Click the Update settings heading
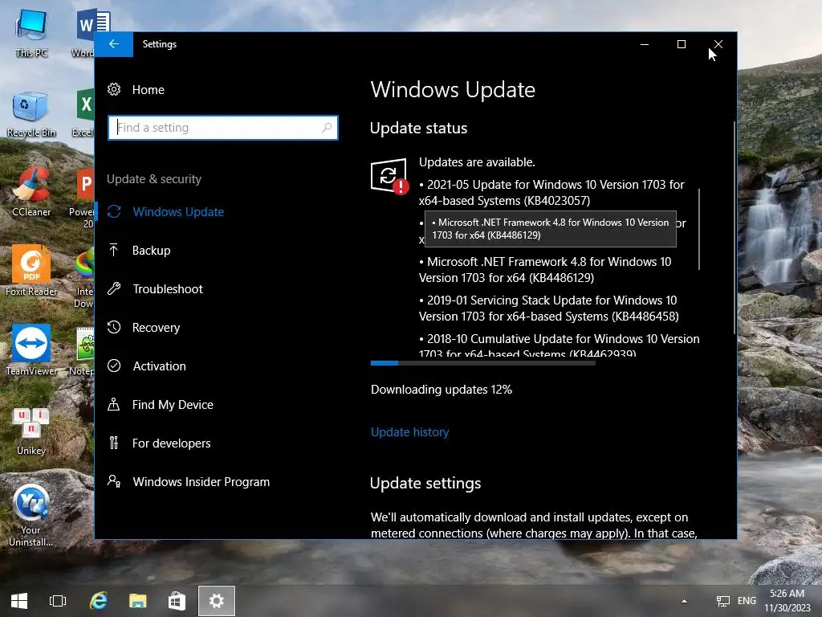This screenshot has width=822, height=617. click(425, 483)
